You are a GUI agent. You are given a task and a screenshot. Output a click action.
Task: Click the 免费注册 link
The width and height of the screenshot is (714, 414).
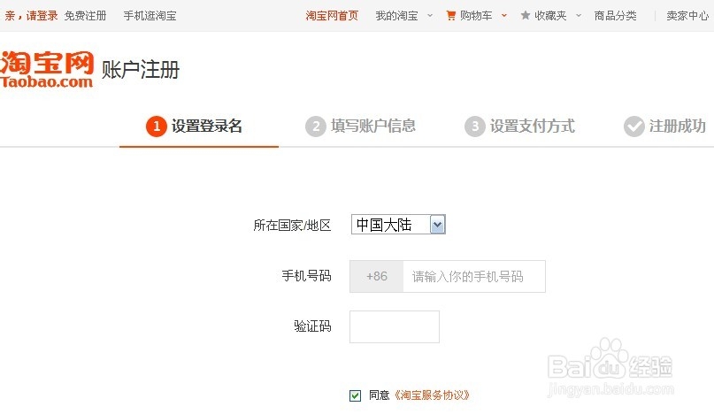click(x=85, y=15)
